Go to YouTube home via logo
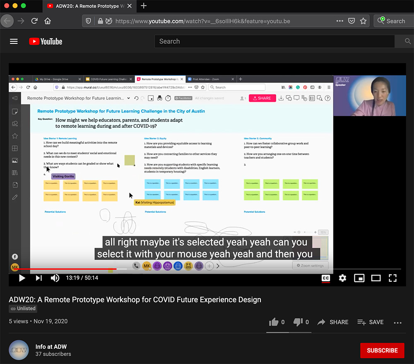This screenshot has height=364, width=414. tap(46, 41)
